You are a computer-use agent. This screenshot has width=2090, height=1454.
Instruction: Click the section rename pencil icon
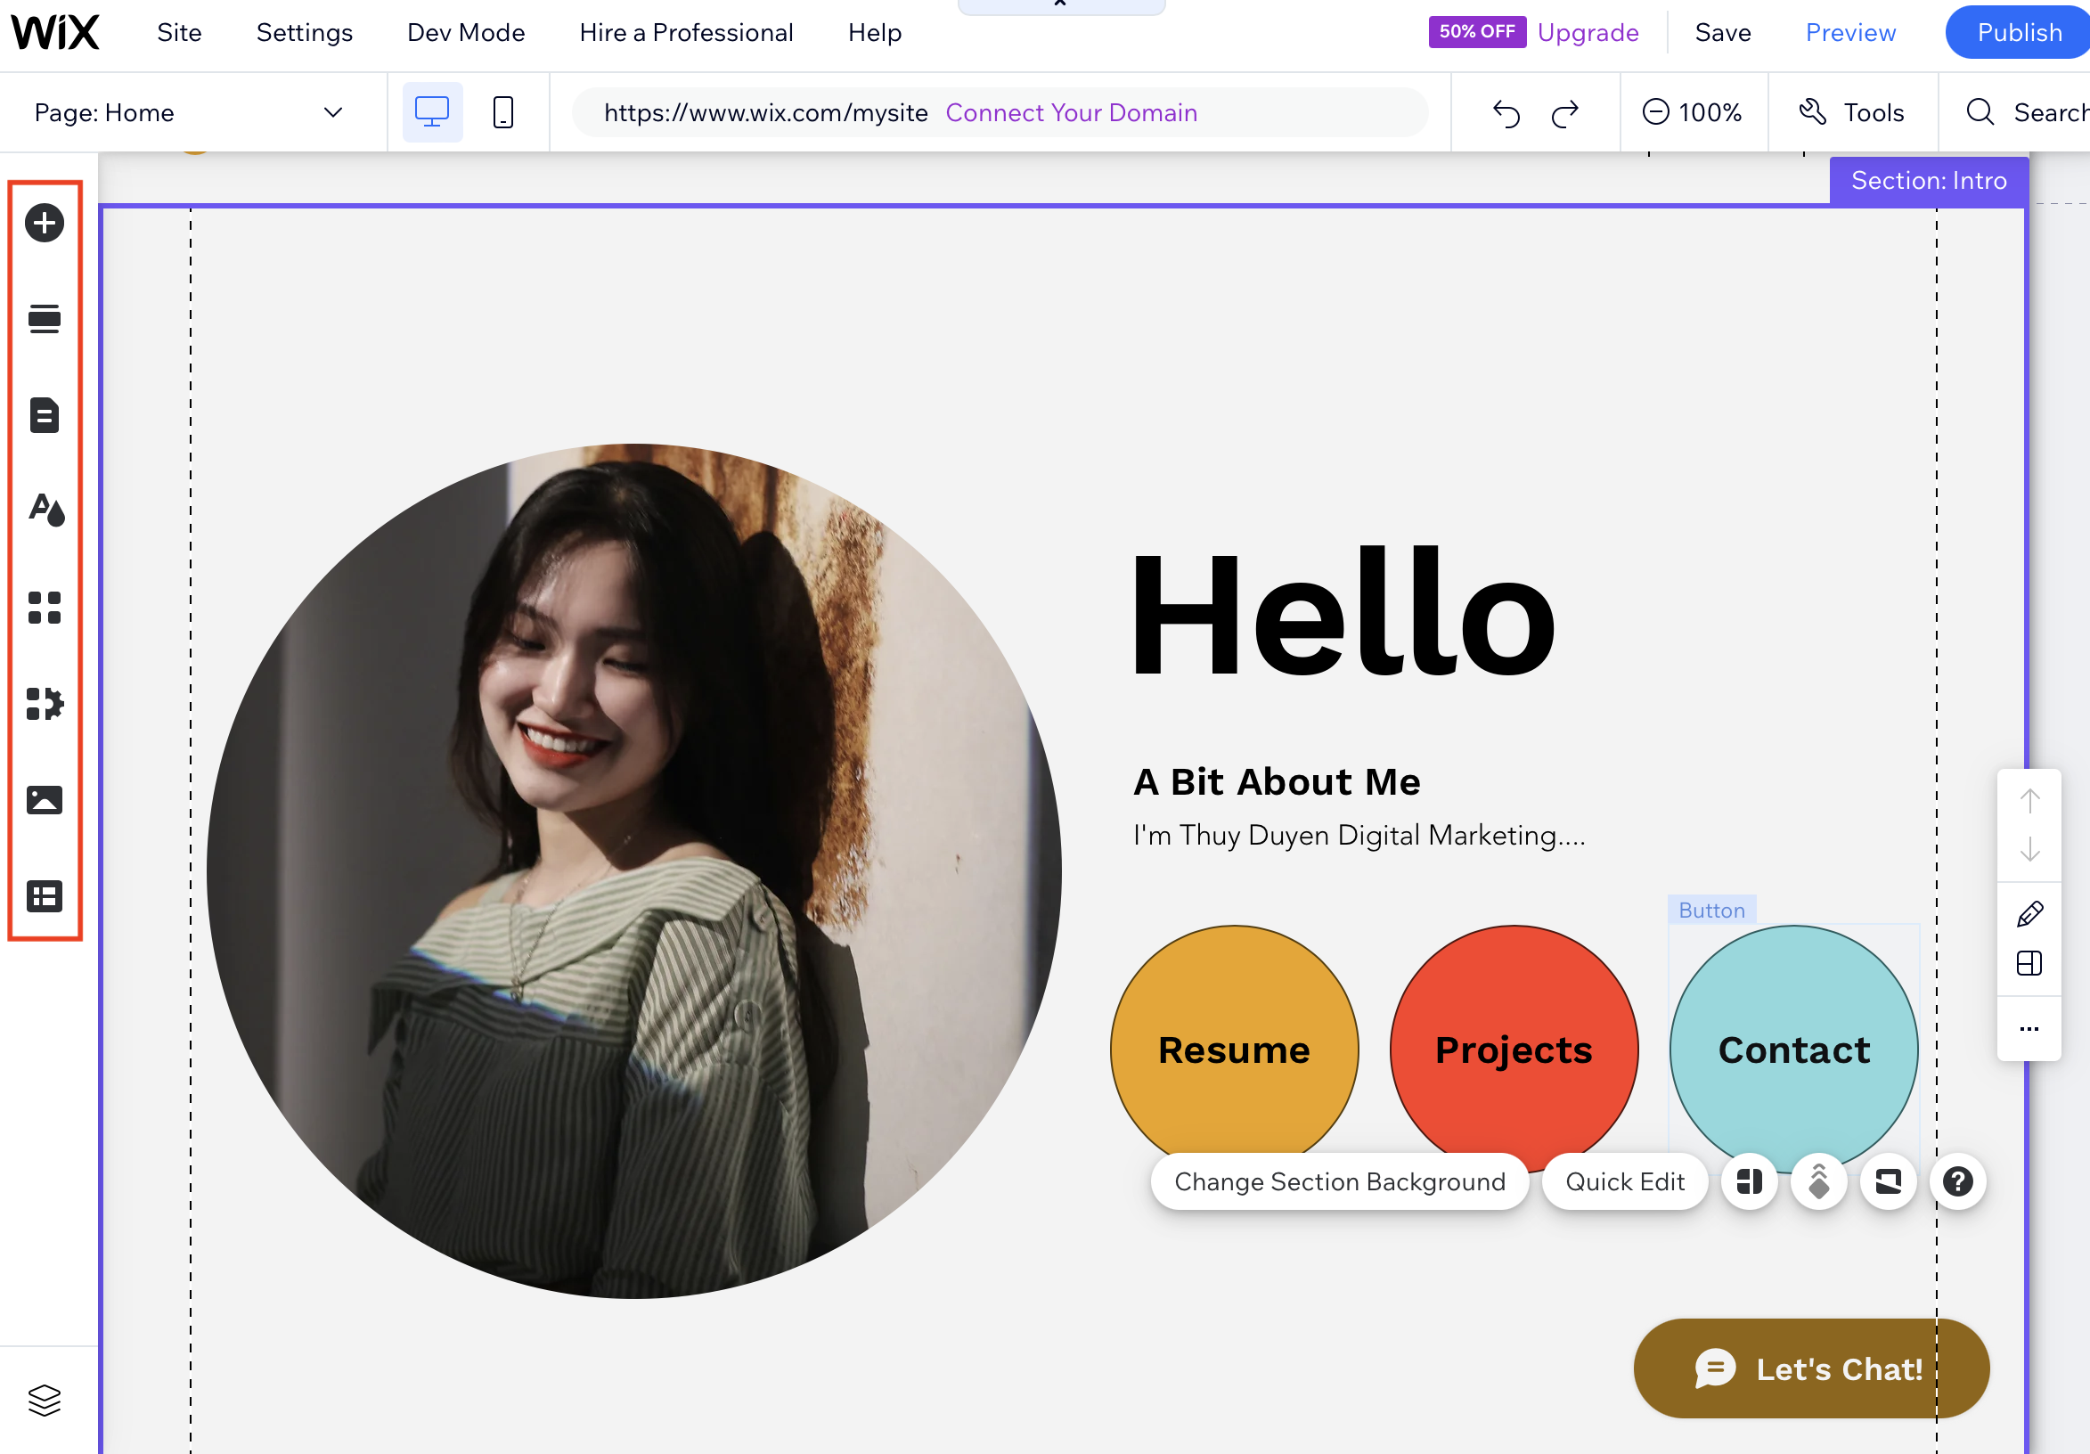click(2030, 914)
